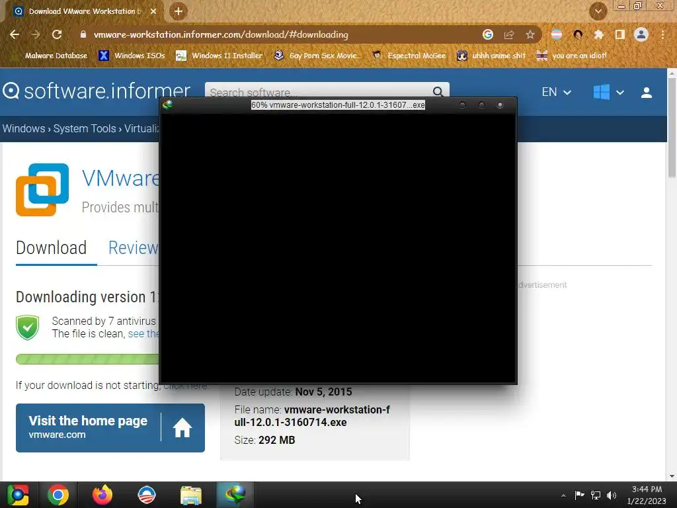Open a new browser tab
Viewport: 677px width, 508px height.
click(179, 11)
